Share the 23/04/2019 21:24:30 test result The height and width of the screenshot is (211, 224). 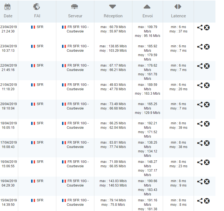pyautogui.click(x=200, y=28)
